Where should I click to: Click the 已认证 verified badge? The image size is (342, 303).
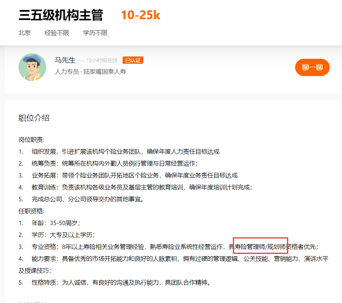pyautogui.click(x=133, y=60)
